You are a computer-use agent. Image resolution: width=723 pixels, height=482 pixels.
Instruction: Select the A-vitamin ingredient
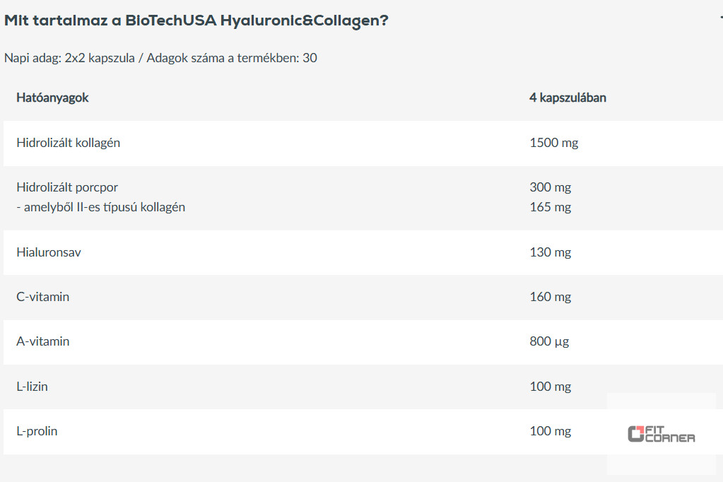pyautogui.click(x=43, y=342)
